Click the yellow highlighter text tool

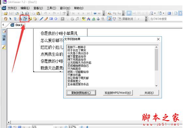84,19
